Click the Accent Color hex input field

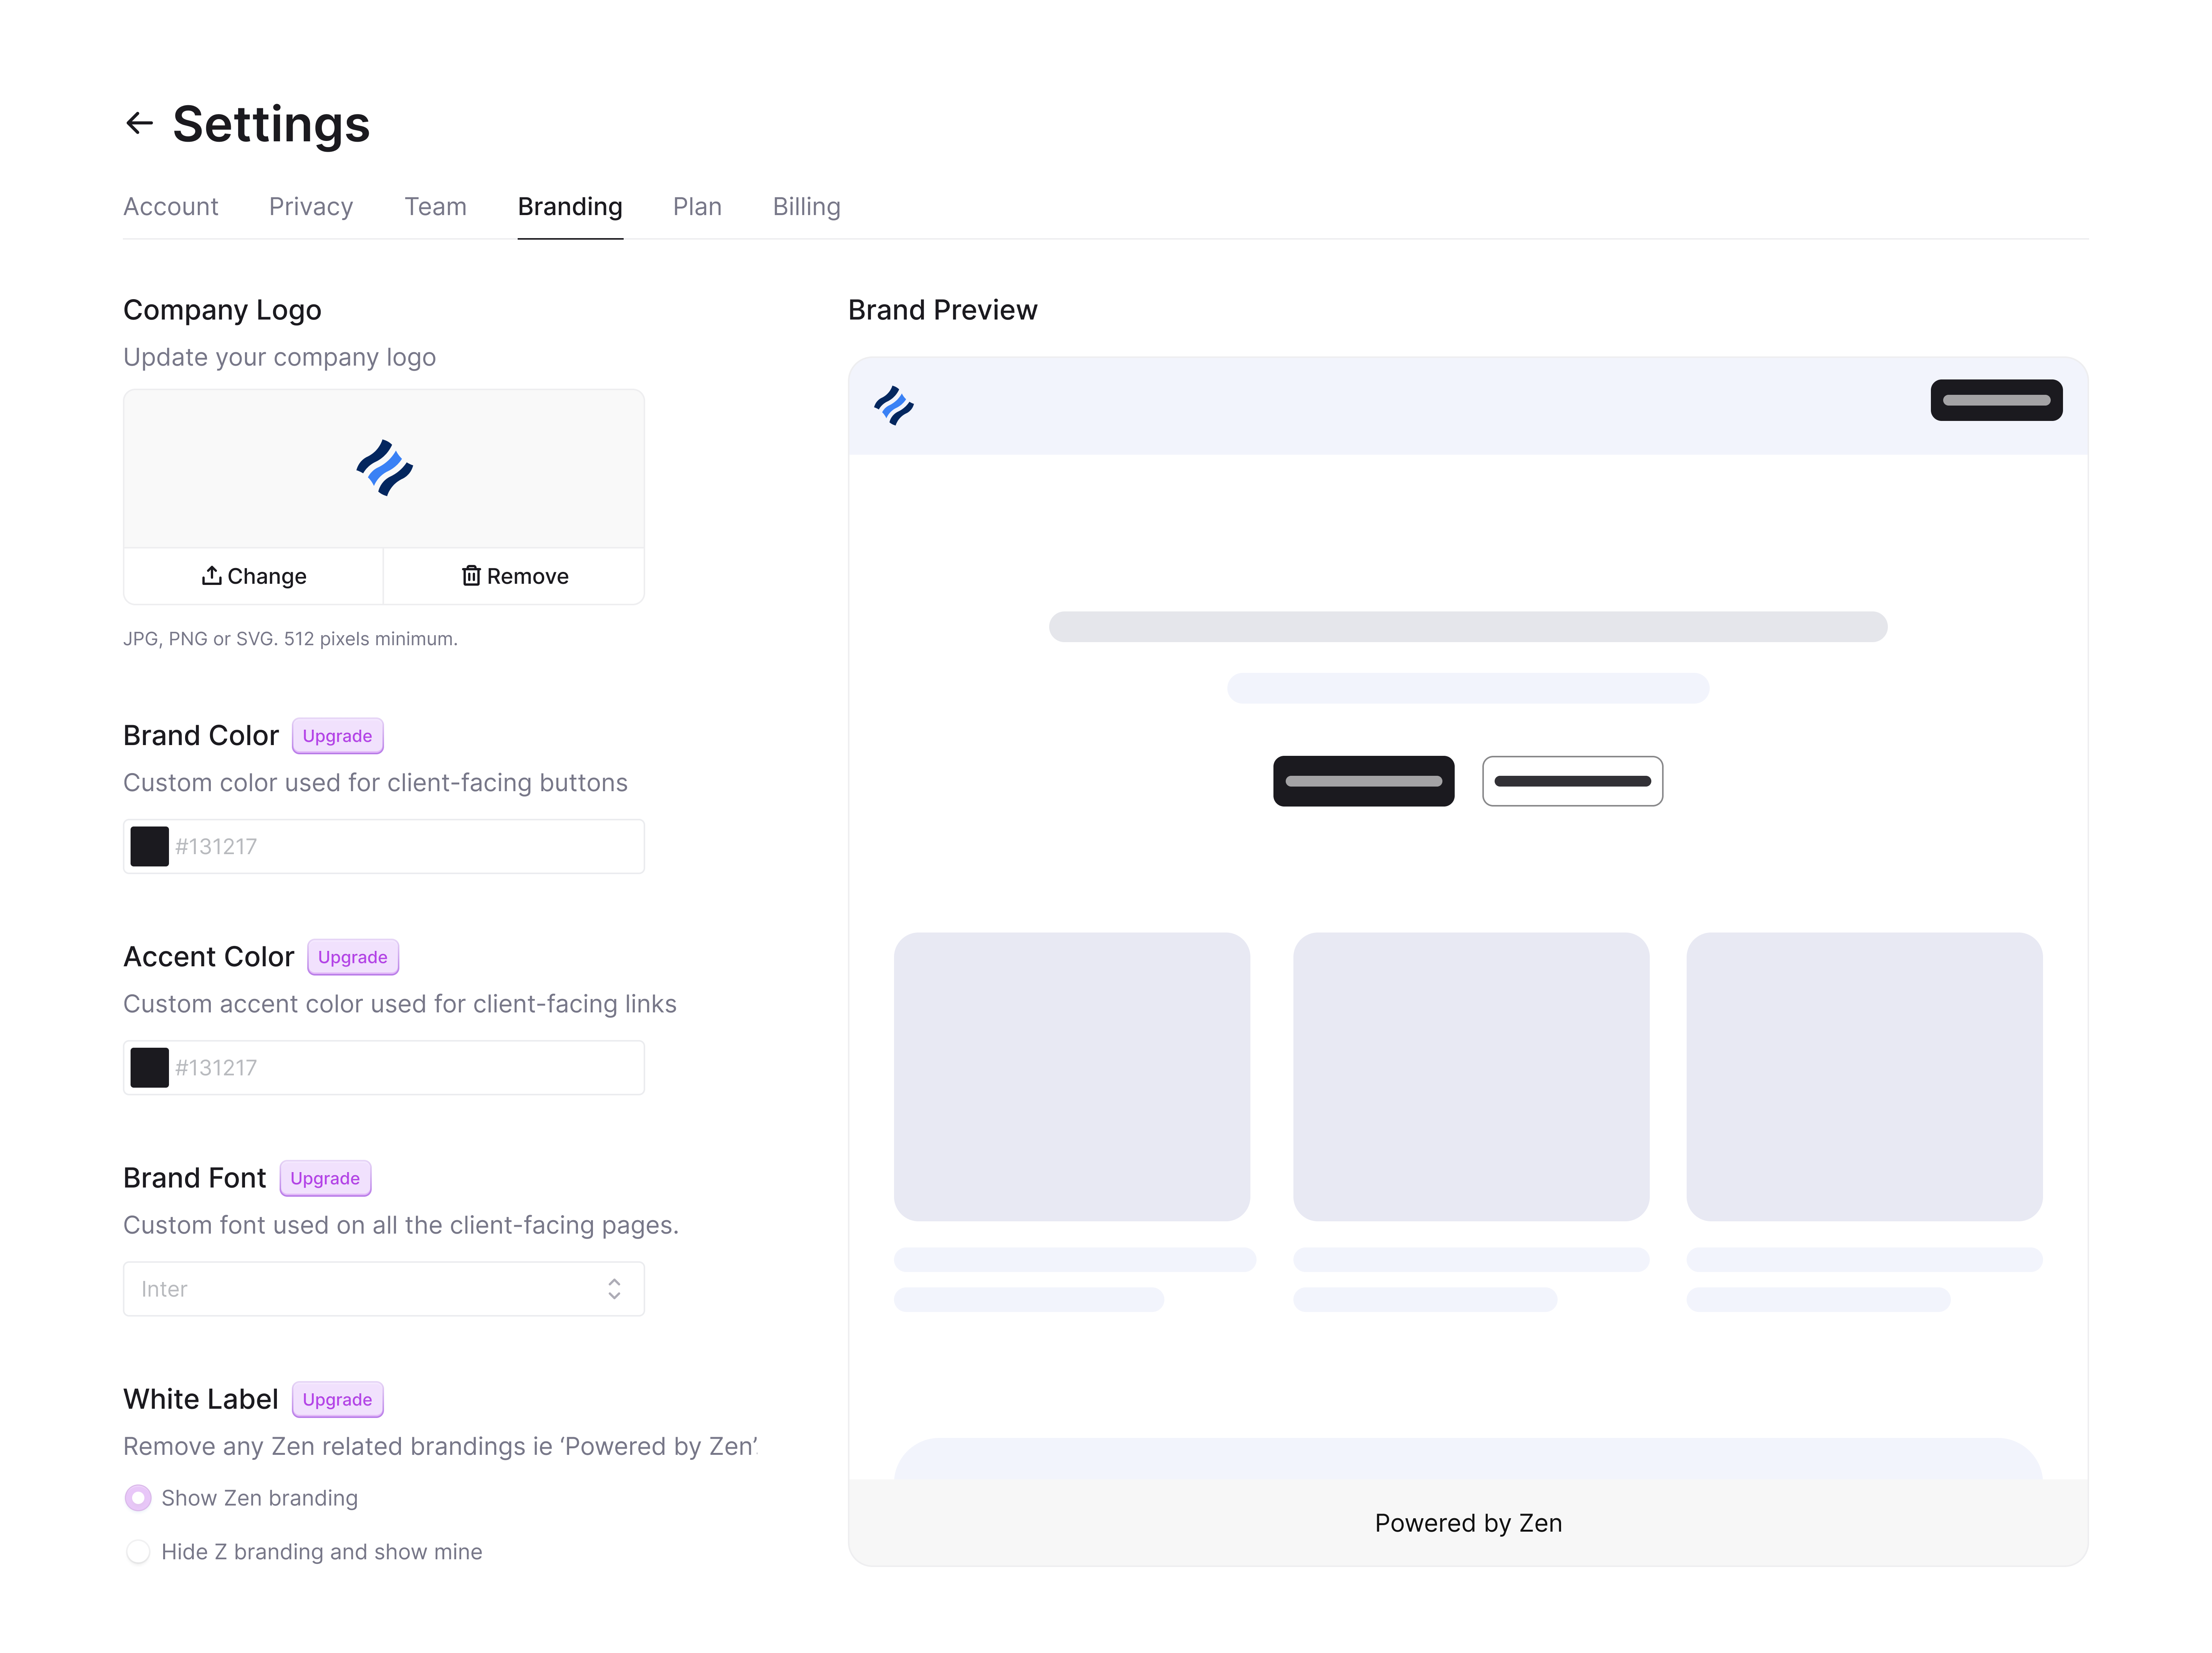400,1067
